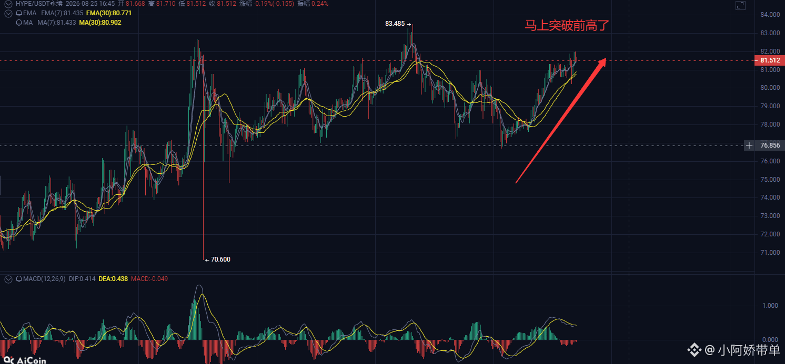The width and height of the screenshot is (785, 364).
Task: Click the crosshair plus icon beside 76.856
Action: point(749,145)
